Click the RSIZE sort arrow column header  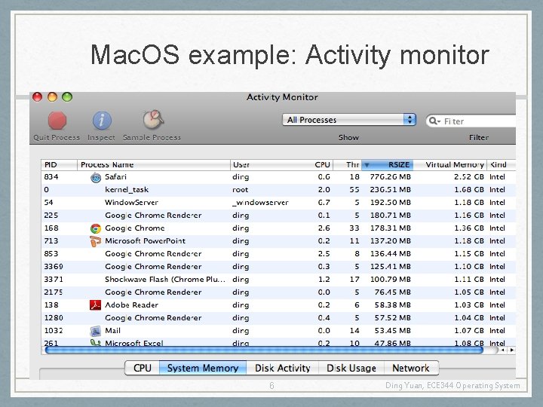point(388,165)
